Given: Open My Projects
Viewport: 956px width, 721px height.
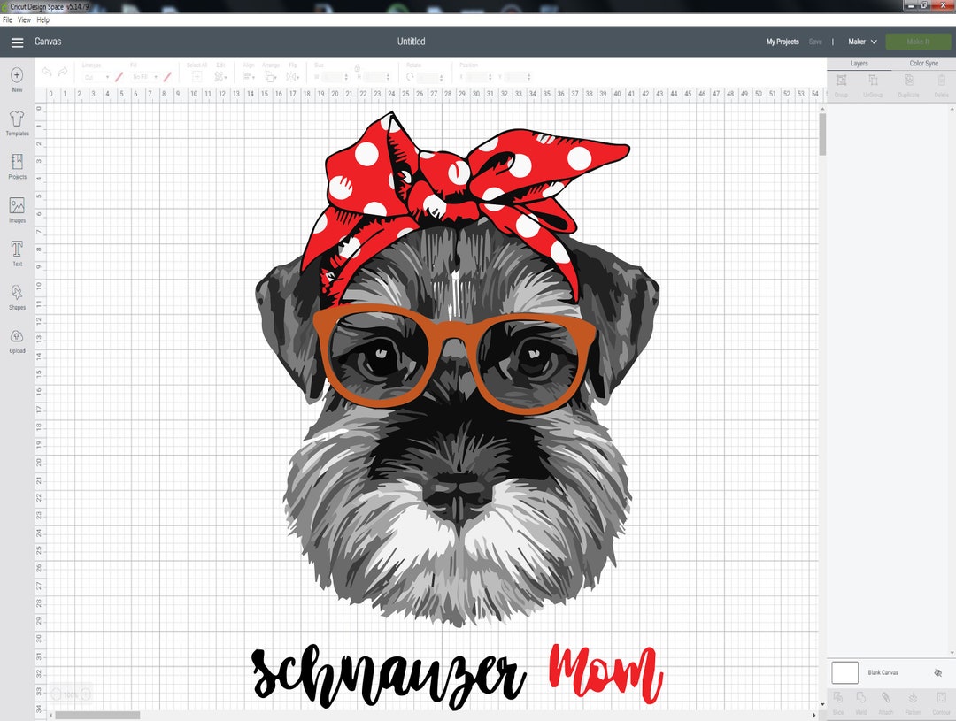Looking at the screenshot, I should click(782, 41).
